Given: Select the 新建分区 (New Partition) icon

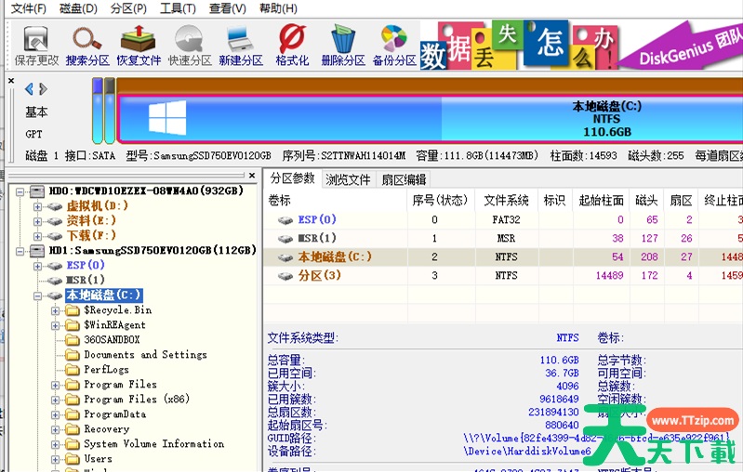Looking at the screenshot, I should (x=241, y=44).
